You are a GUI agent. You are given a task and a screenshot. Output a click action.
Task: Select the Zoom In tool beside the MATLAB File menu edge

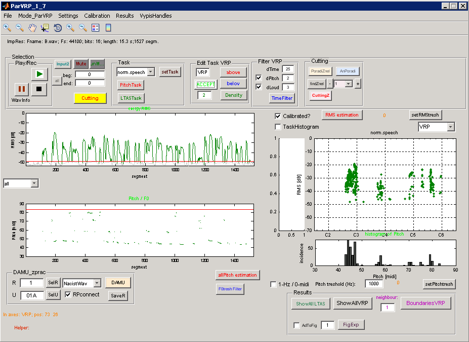(7, 28)
